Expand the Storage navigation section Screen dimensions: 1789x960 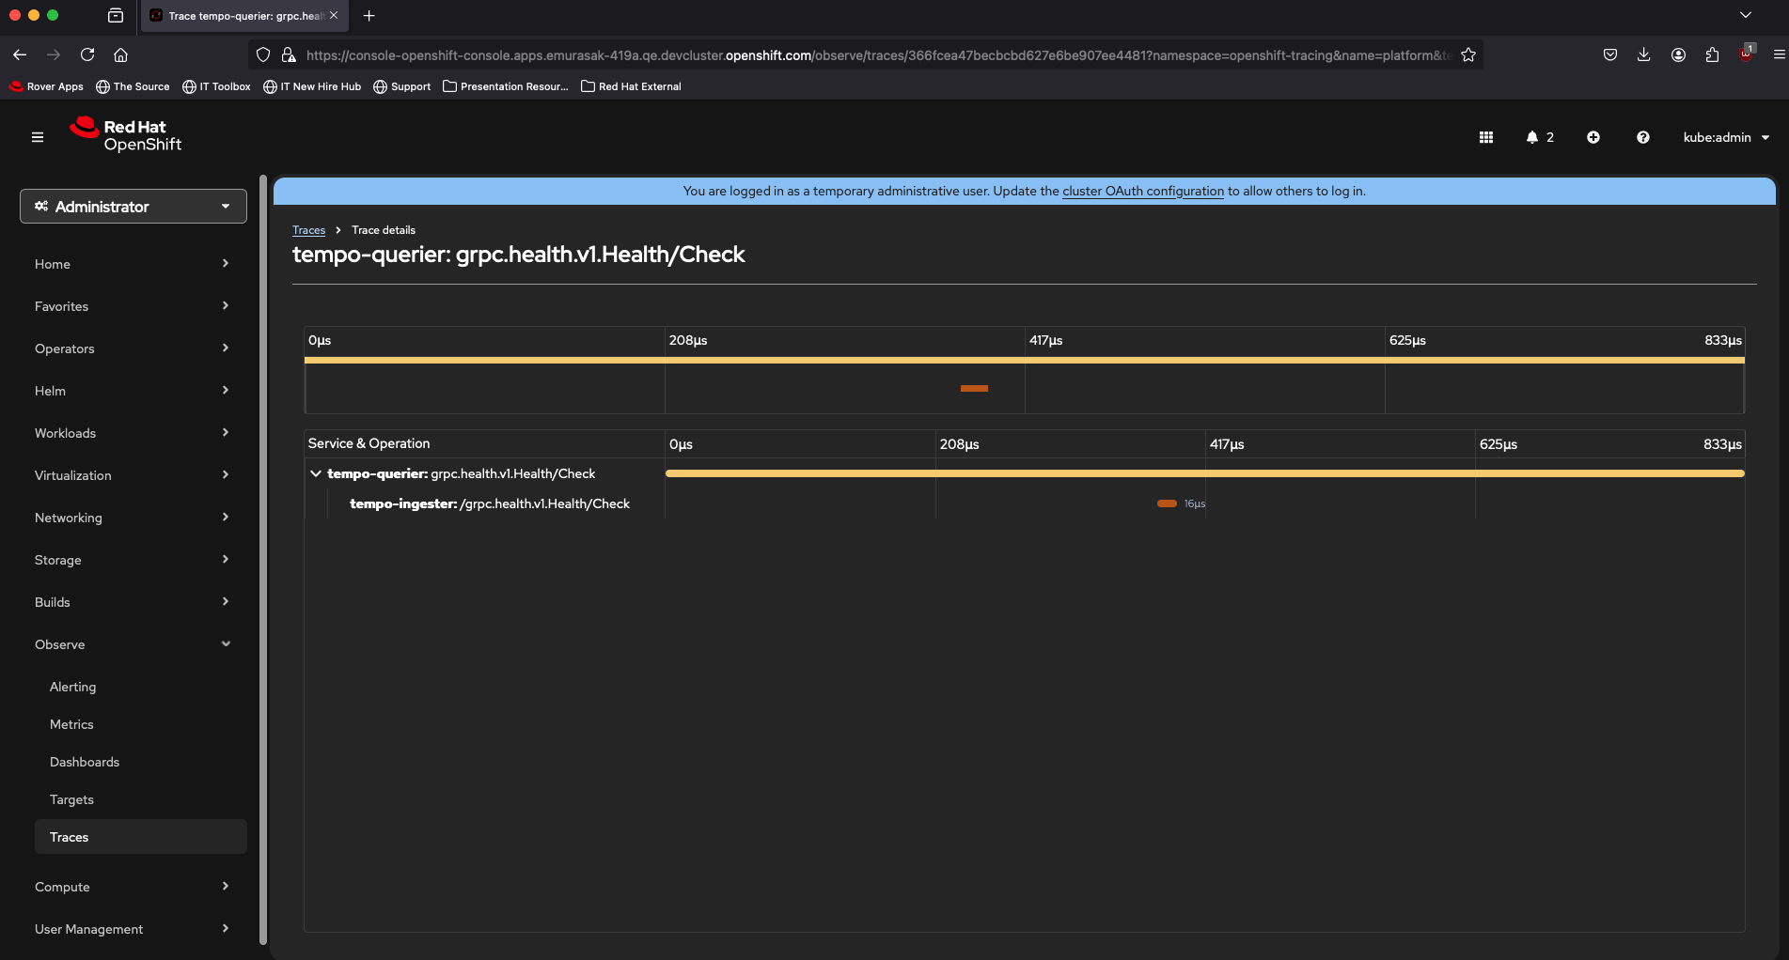[x=133, y=560]
